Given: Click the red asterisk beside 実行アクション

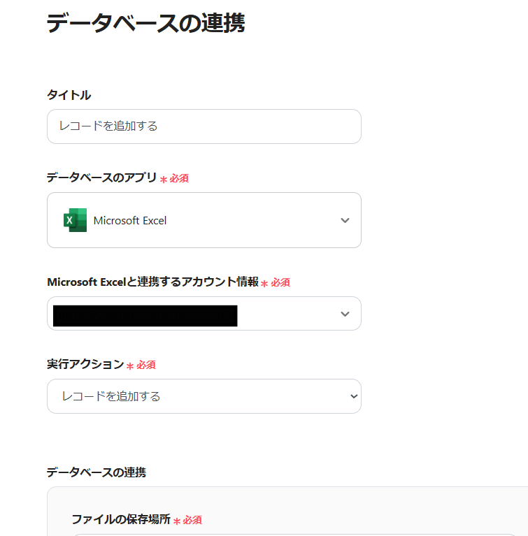Looking at the screenshot, I should 130,365.
